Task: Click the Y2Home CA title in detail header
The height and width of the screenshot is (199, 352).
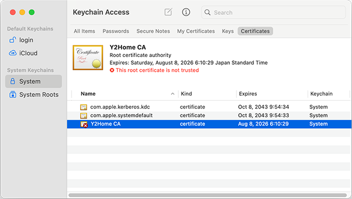Action: 128,47
